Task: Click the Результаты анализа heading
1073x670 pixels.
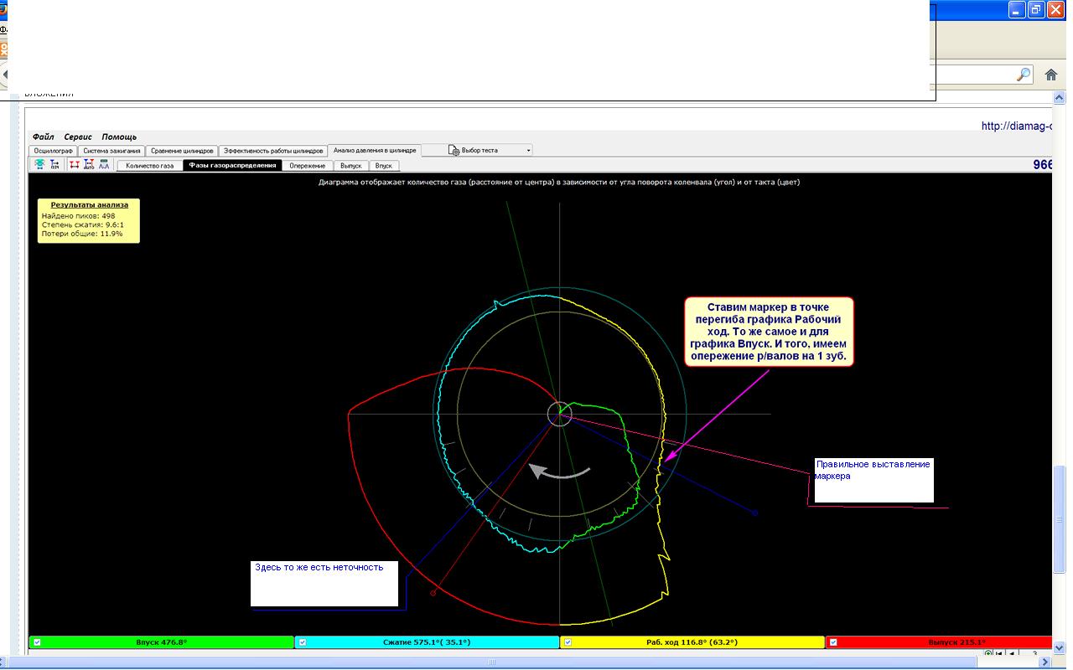Action: 89,204
